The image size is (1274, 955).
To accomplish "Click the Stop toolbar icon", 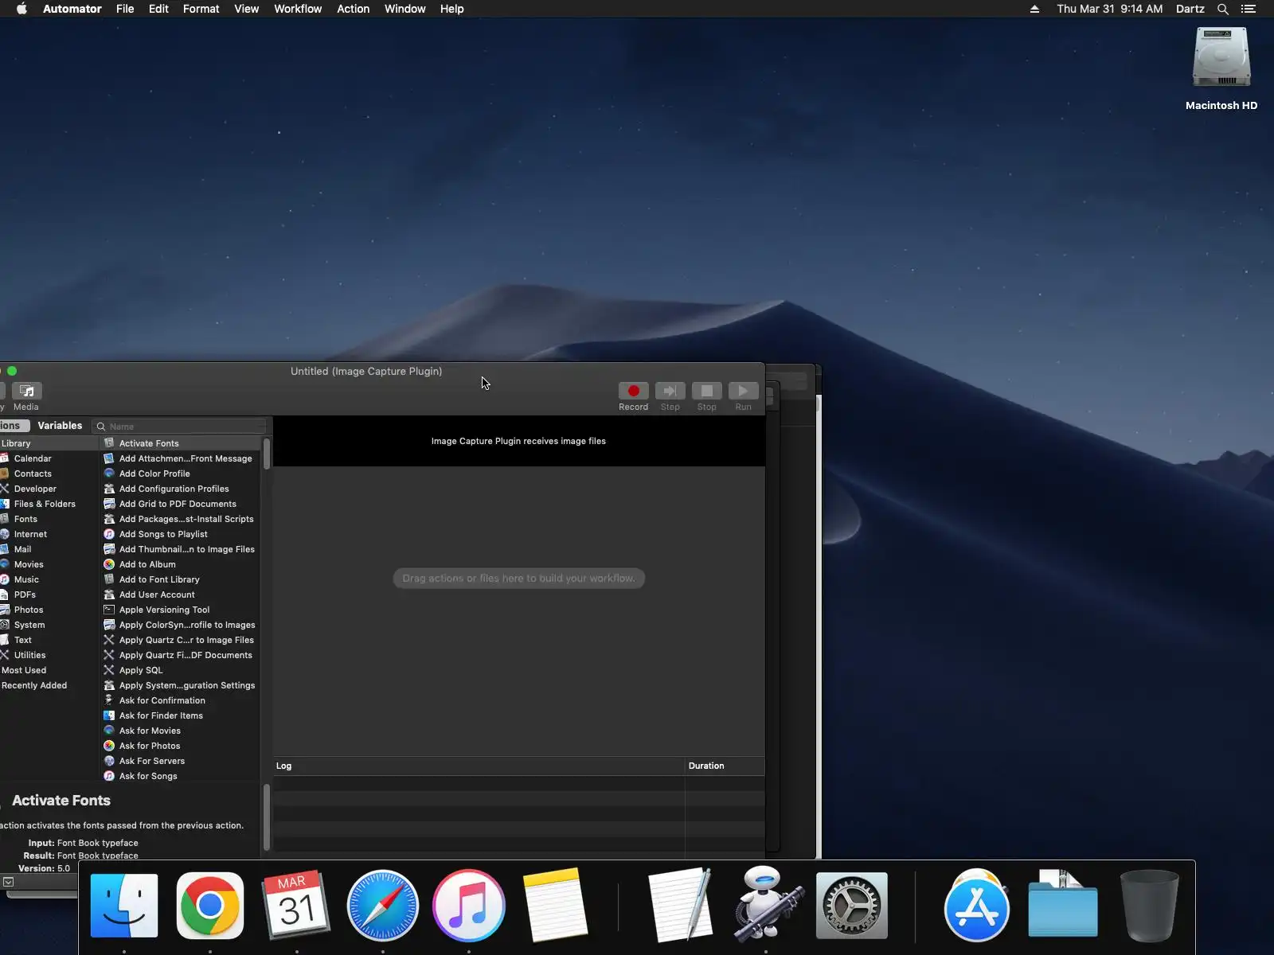I will tap(706, 391).
